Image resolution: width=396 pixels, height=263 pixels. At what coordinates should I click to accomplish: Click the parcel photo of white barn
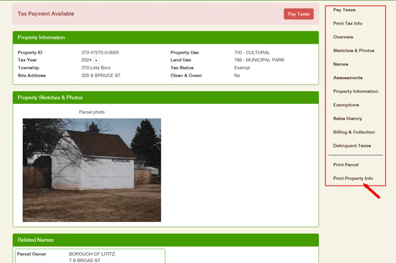pos(91,170)
